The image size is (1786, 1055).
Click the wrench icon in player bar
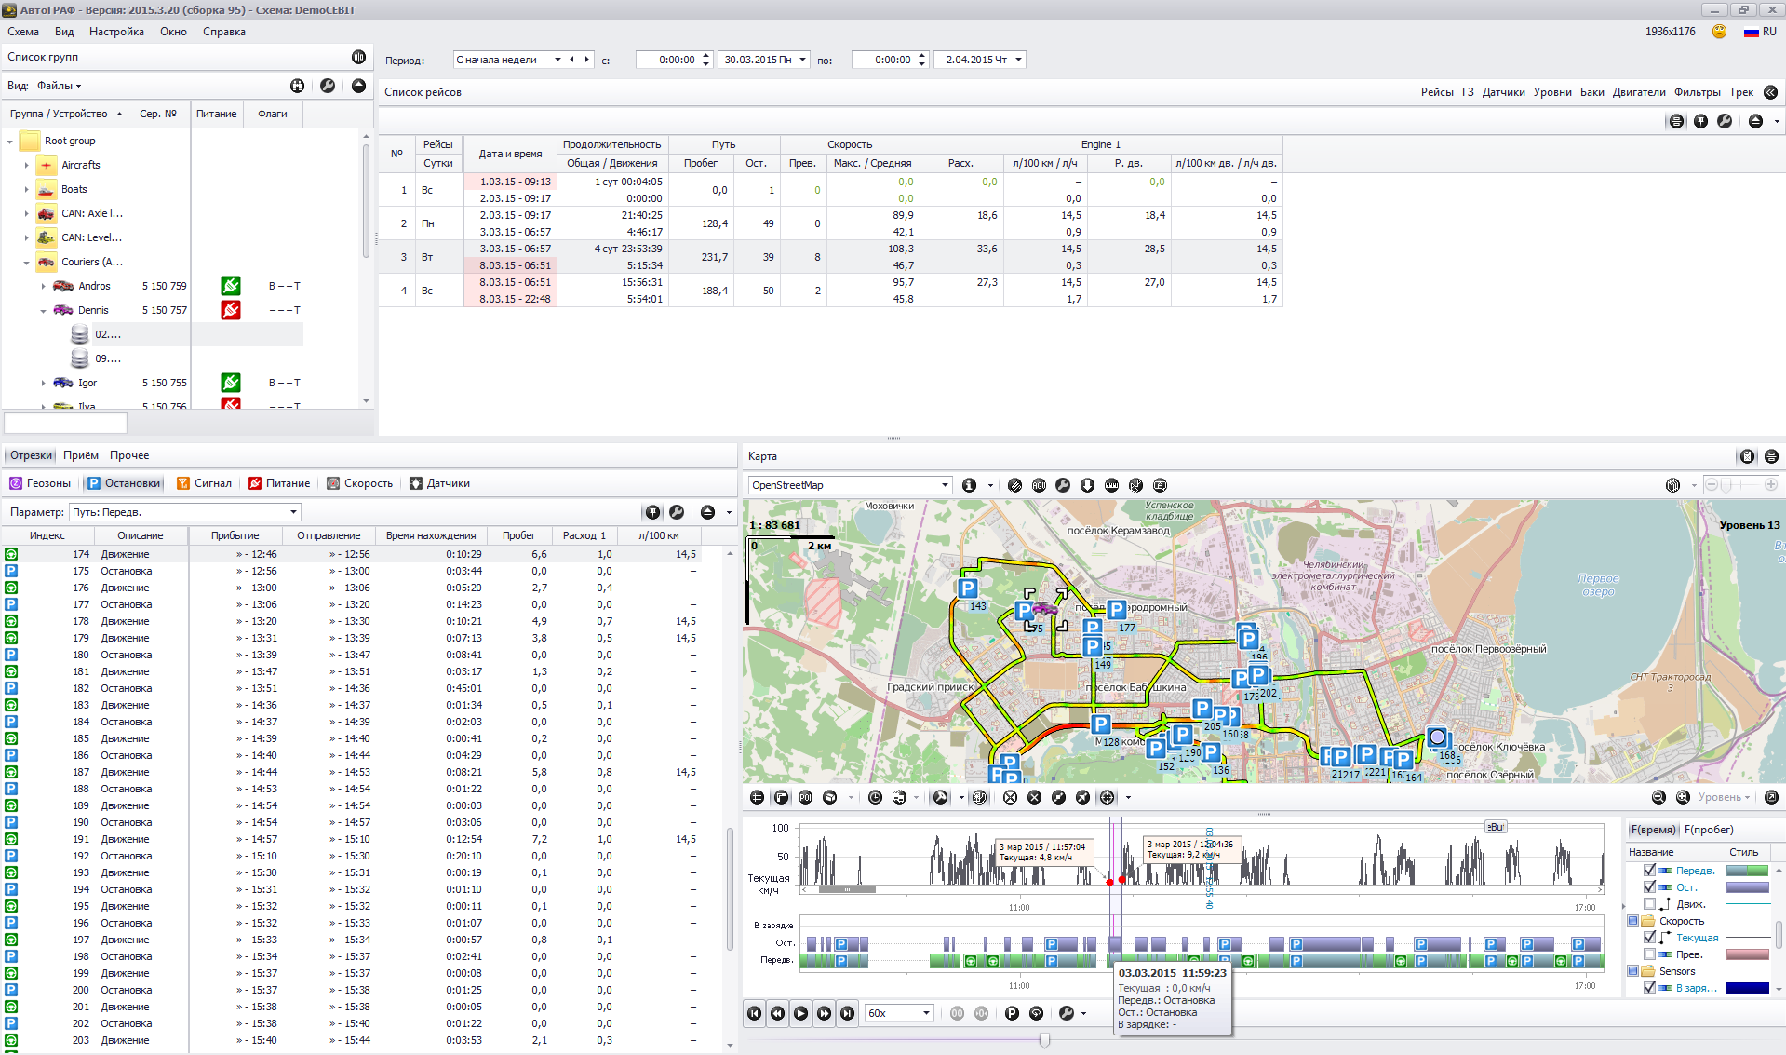point(1067,1013)
